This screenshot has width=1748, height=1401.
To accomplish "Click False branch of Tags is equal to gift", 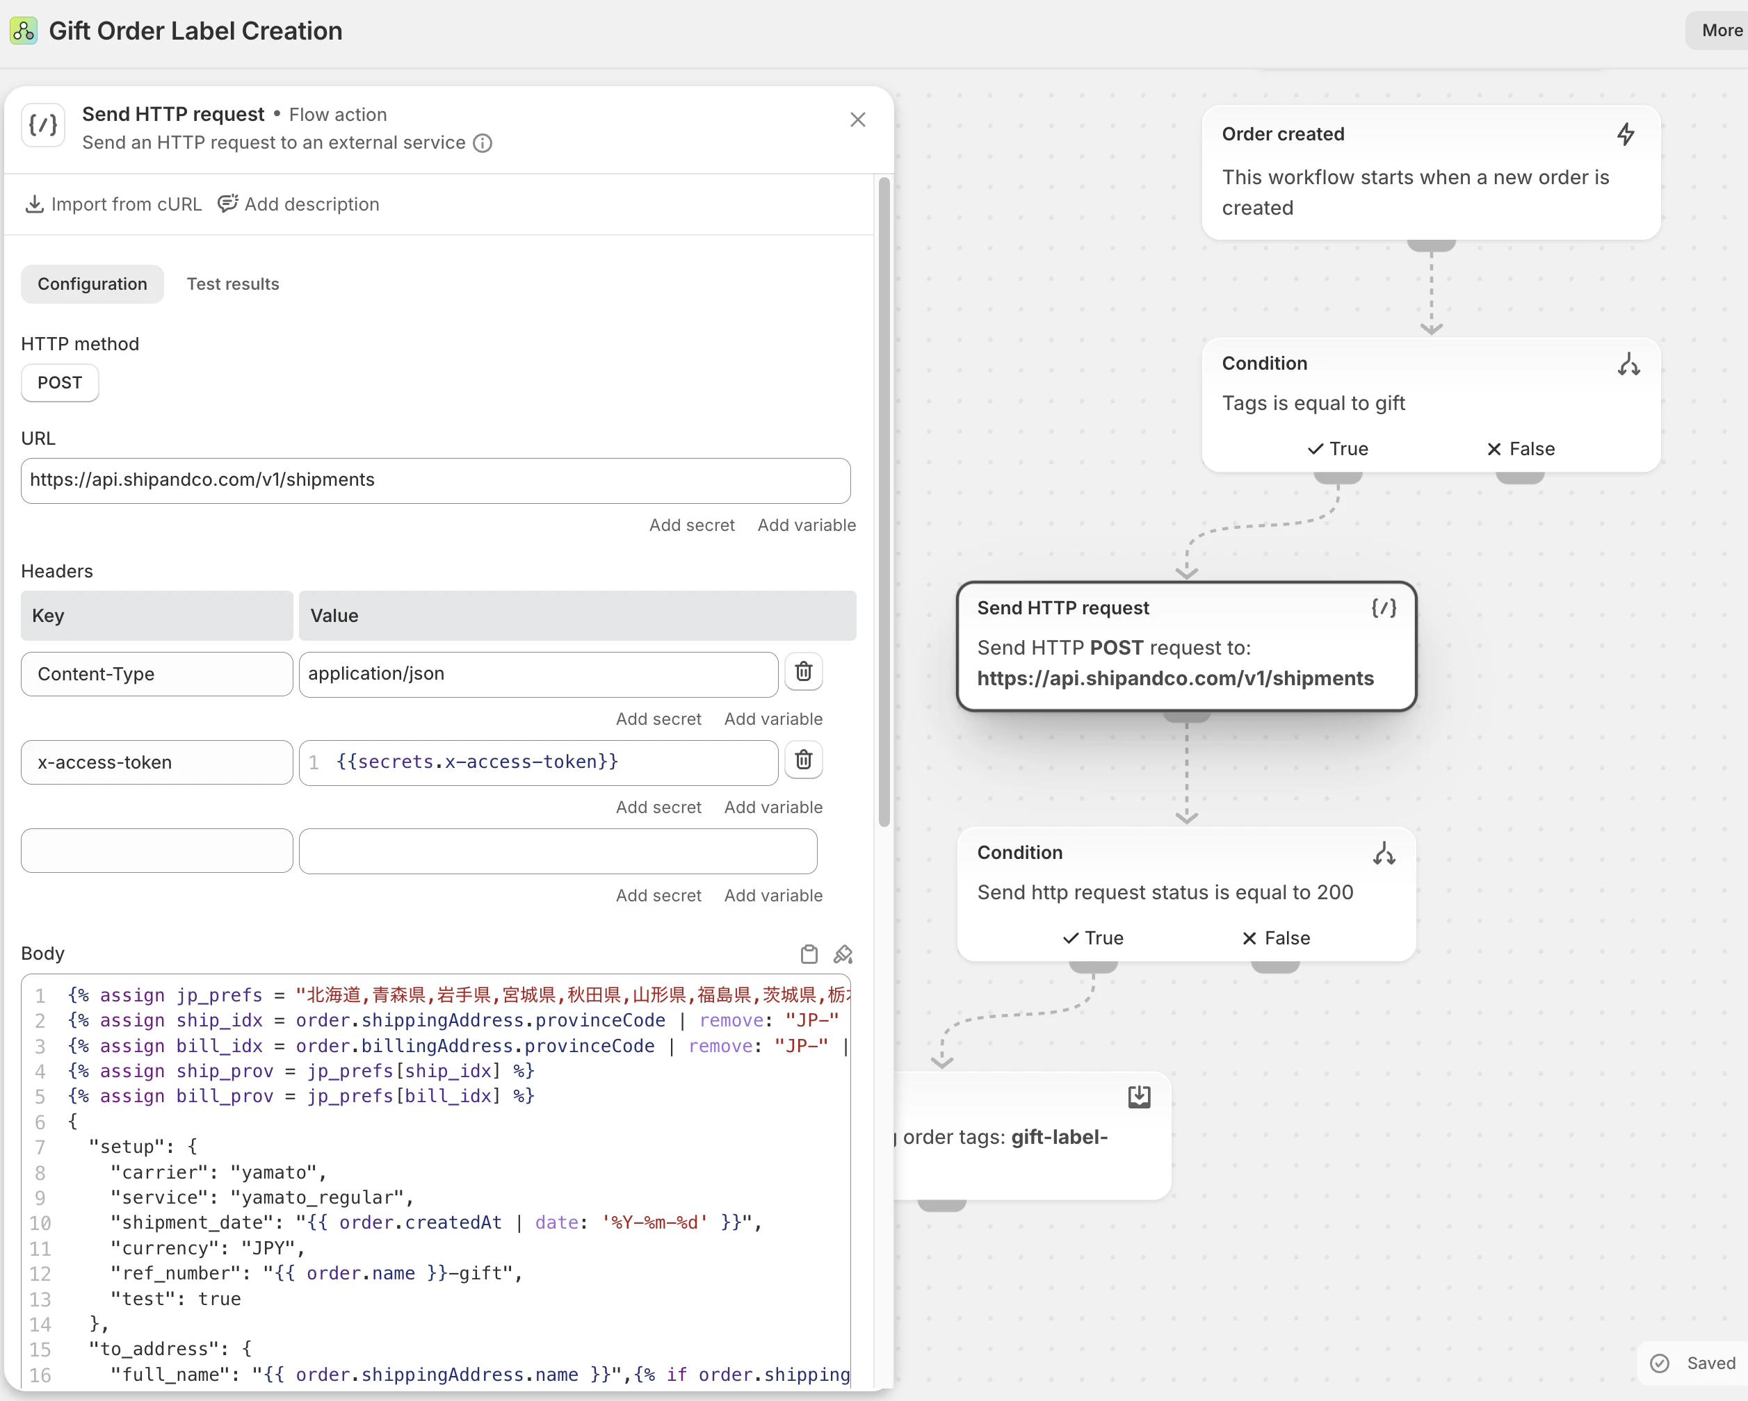I will pos(1521,449).
